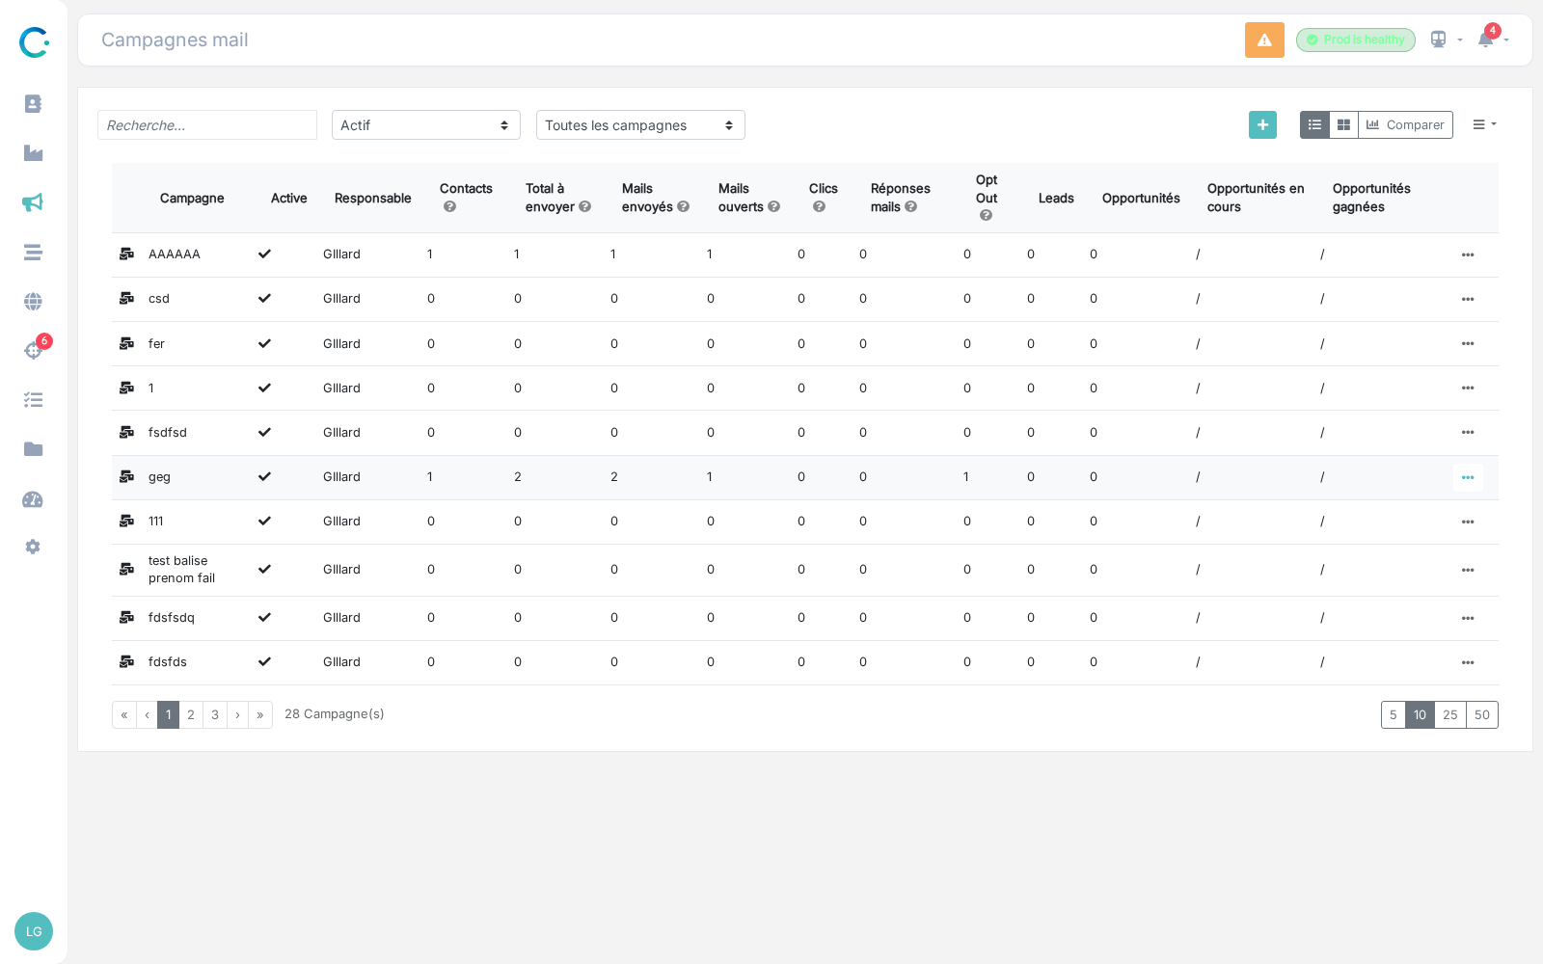
Task: Set page size to 25 rows
Action: [1450, 714]
